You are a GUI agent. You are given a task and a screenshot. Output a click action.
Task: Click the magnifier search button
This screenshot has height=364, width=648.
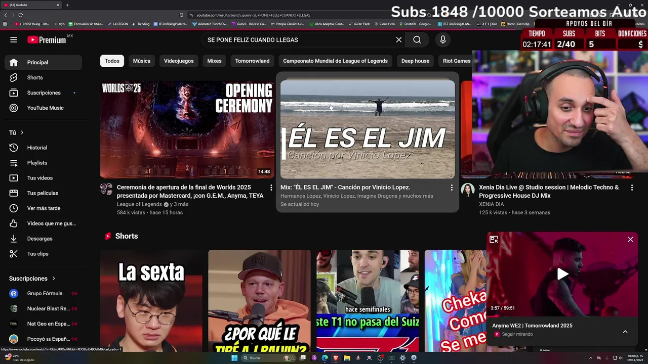tap(417, 40)
